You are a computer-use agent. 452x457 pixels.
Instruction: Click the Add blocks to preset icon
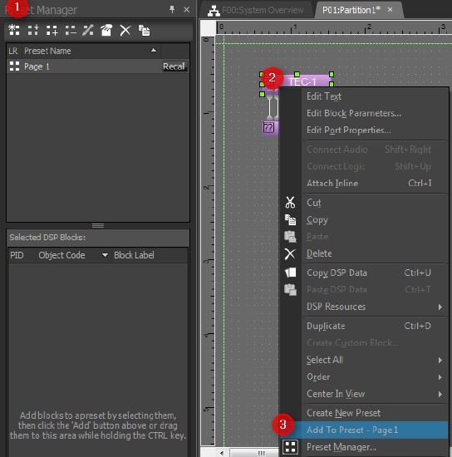point(52,30)
